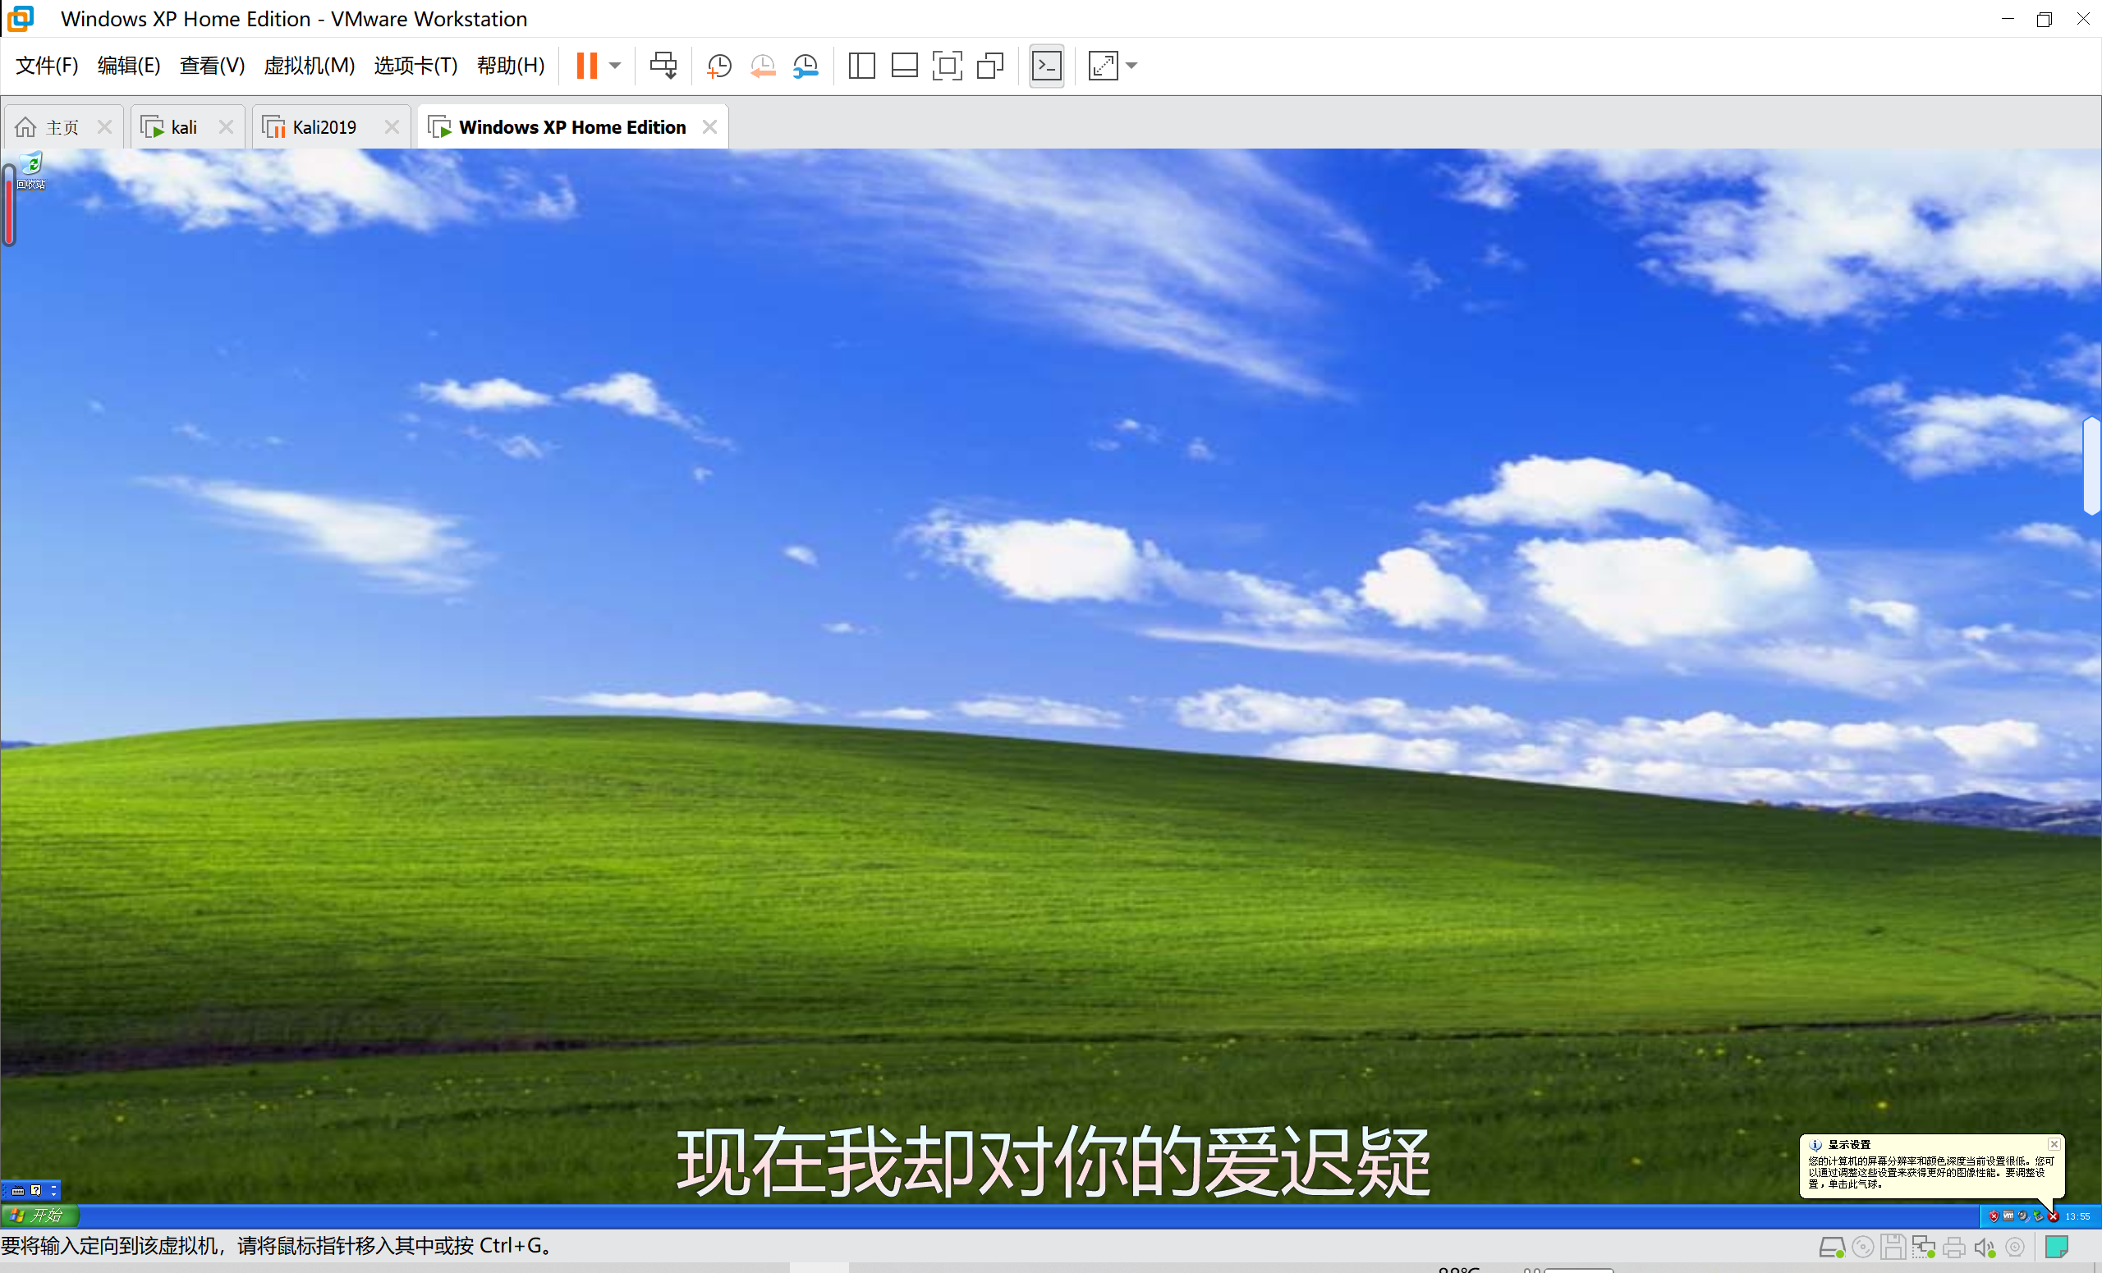Click the stretch guest display icon
The image size is (2102, 1273).
pos(1103,66)
